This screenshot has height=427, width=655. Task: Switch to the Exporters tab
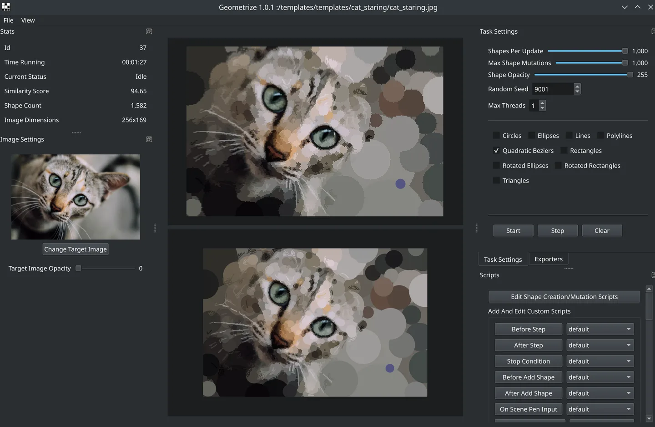pos(549,259)
